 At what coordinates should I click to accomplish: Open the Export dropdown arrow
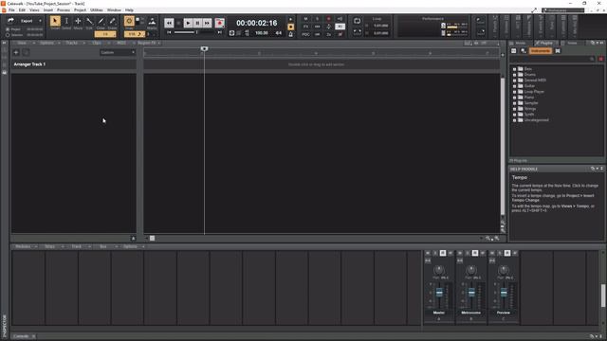point(40,21)
